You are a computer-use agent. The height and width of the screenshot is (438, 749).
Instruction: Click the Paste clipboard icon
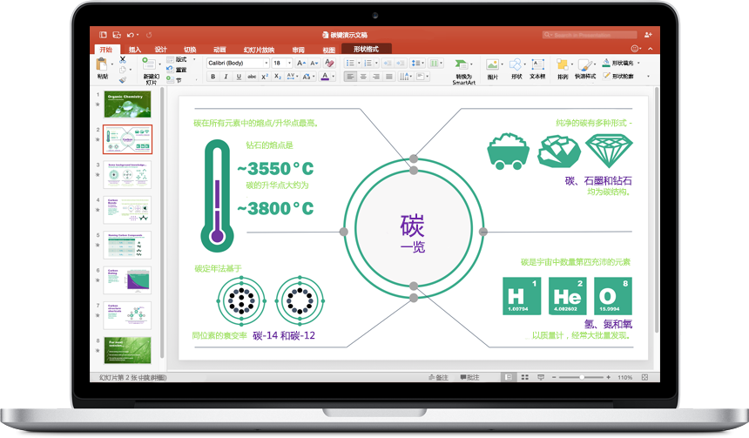point(102,64)
